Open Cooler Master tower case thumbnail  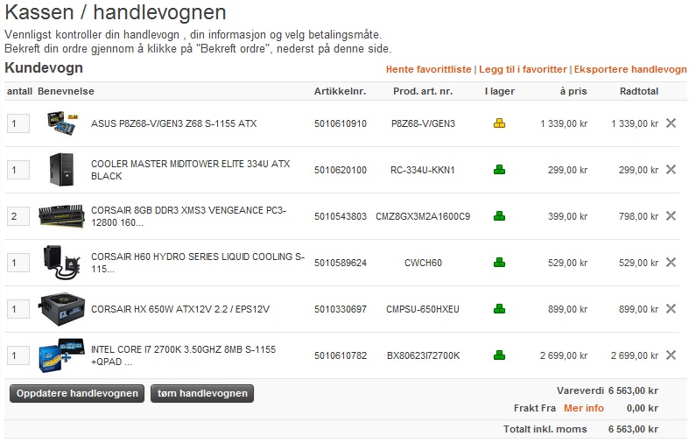(x=61, y=170)
